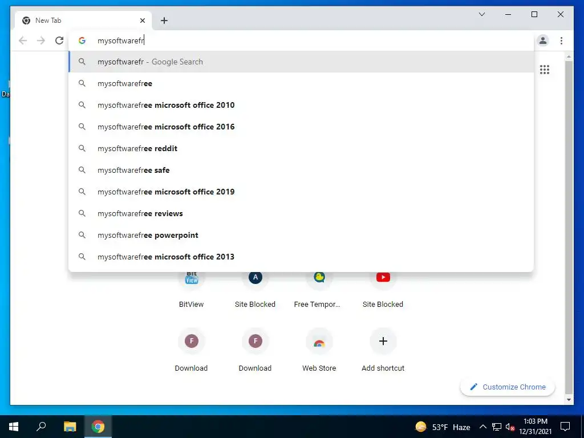This screenshot has height=438, width=584.
Task: Close the New Tab tab
Action: [x=142, y=21]
